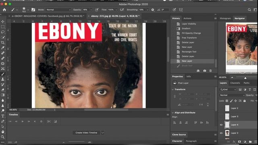The height and width of the screenshot is (145, 258).
Task: Delete current state in History panel
Action: point(210,71)
